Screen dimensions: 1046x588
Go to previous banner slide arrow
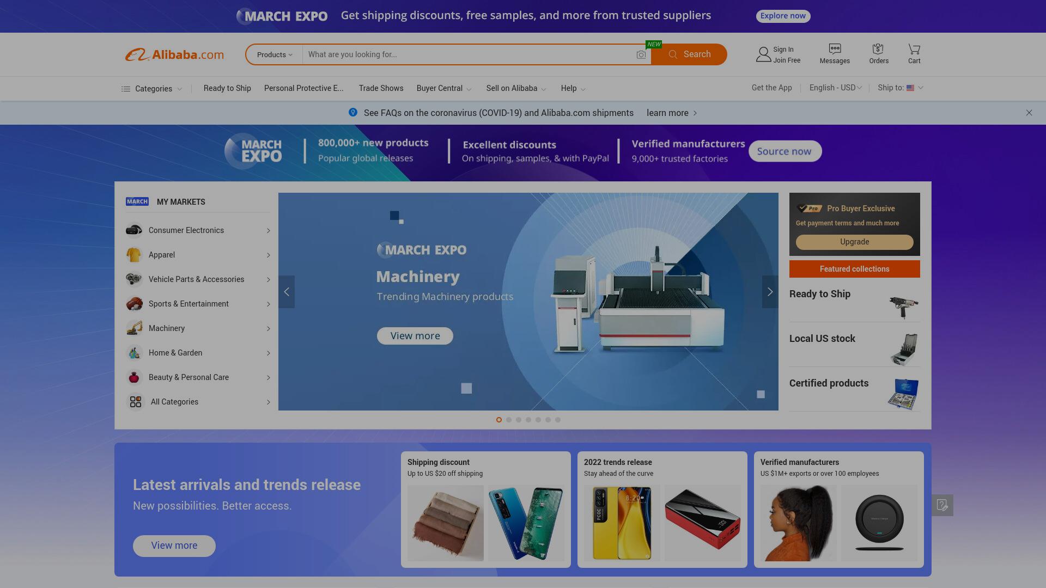point(287,292)
